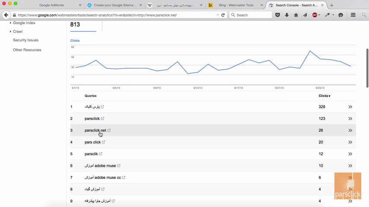Switch to the Google AdWords tab
Image resolution: width=369 pixels, height=207 pixels.
click(x=51, y=5)
